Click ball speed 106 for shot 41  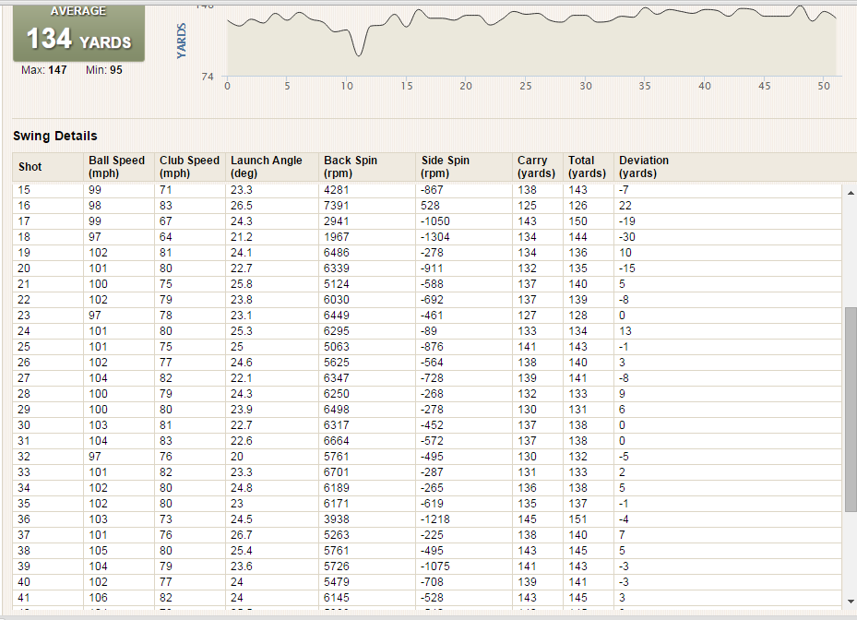tap(99, 598)
